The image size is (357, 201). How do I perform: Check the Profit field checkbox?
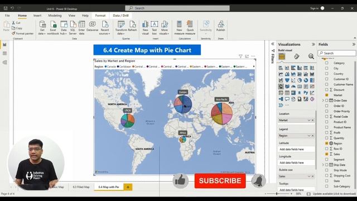[327, 133]
